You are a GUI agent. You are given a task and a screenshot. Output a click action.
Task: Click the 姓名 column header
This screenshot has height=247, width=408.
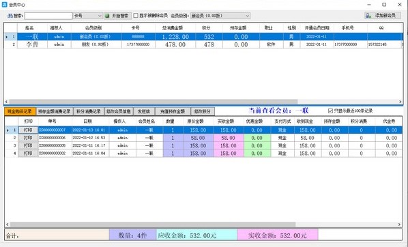pyautogui.click(x=29, y=28)
